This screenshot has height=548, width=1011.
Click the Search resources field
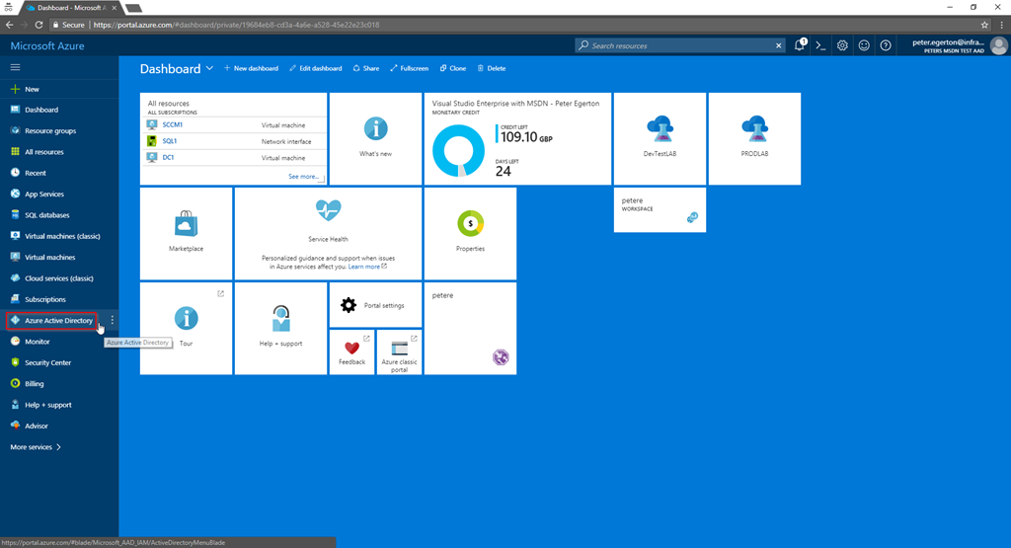tap(681, 45)
